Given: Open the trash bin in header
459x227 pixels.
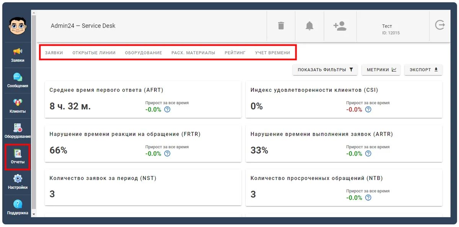Looking at the screenshot, I should pyautogui.click(x=281, y=26).
